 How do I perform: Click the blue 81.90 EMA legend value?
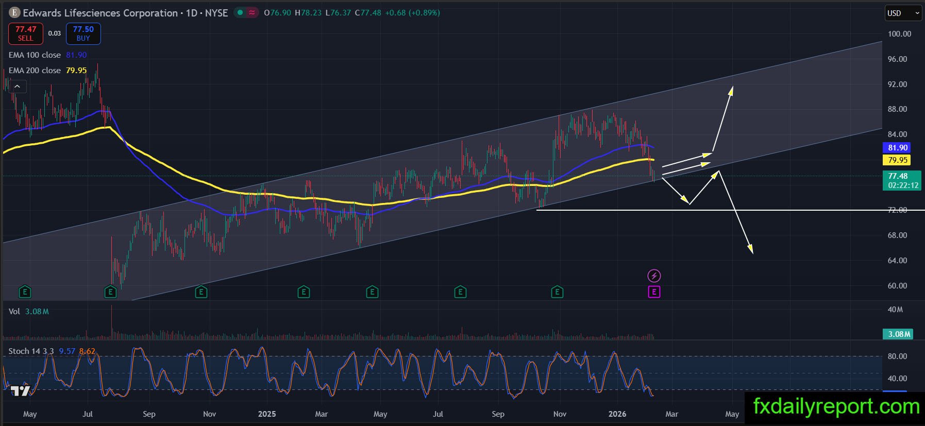click(76, 55)
